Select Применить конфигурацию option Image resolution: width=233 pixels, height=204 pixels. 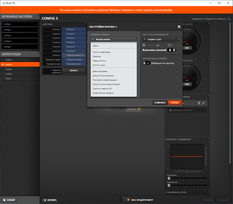pos(114,80)
